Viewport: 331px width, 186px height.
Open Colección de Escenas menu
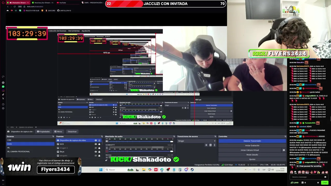pyautogui.click(x=57, y=31)
